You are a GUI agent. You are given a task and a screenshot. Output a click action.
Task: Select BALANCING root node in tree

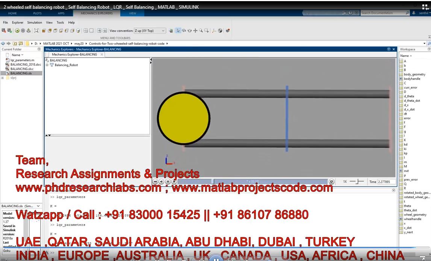pos(58,60)
